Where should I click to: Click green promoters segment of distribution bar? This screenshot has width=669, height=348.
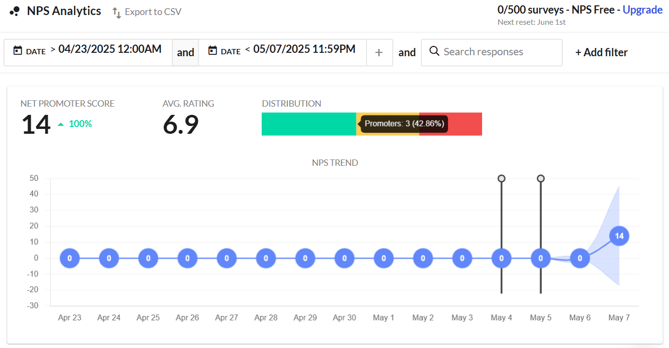309,124
